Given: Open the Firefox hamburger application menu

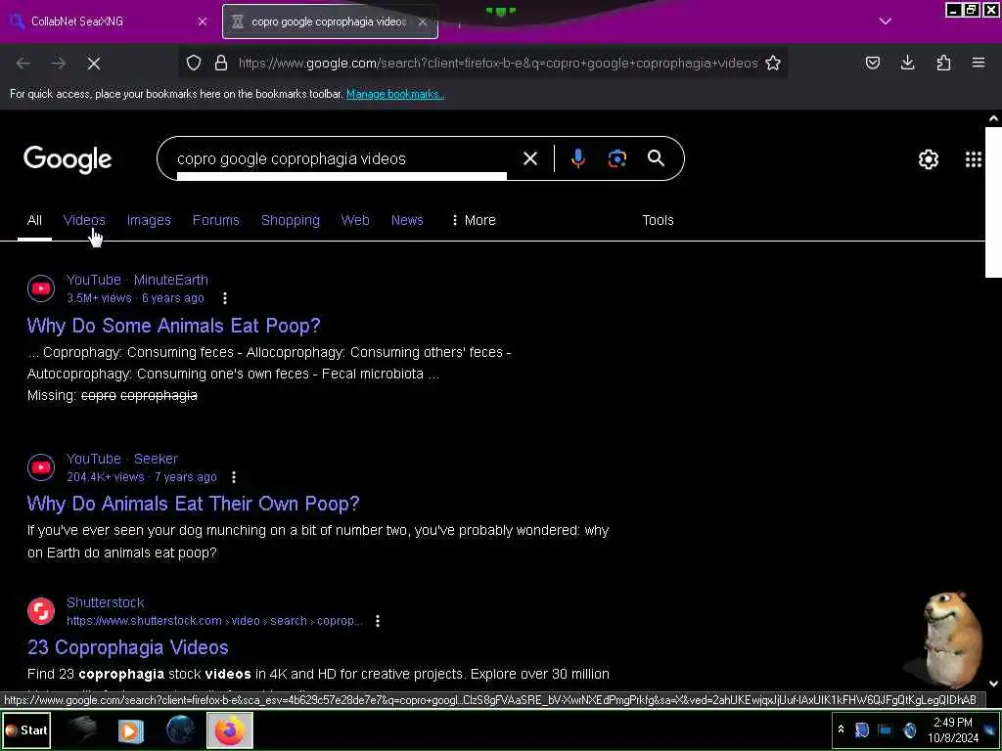Looking at the screenshot, I should [979, 63].
